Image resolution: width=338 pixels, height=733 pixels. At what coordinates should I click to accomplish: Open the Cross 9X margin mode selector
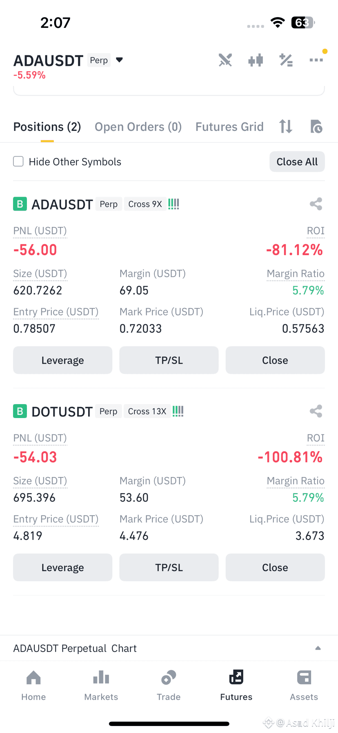click(145, 204)
